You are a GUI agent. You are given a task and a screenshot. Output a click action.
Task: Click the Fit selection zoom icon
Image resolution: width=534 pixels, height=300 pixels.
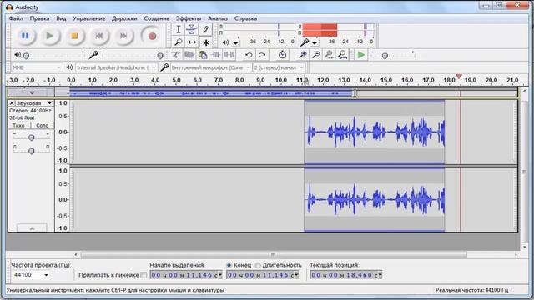[x=329, y=55]
